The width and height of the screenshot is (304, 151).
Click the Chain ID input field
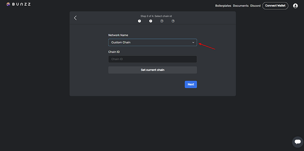[153, 59]
